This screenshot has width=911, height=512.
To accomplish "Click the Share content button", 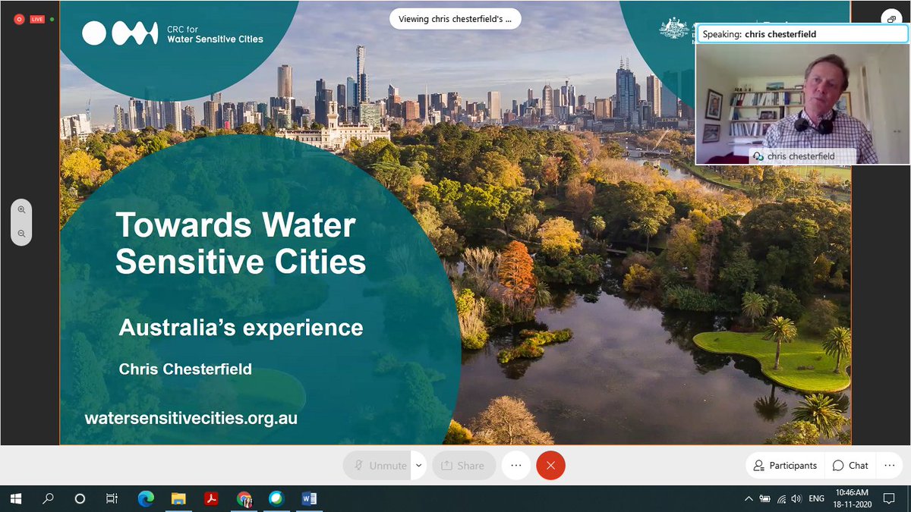I will (x=464, y=466).
